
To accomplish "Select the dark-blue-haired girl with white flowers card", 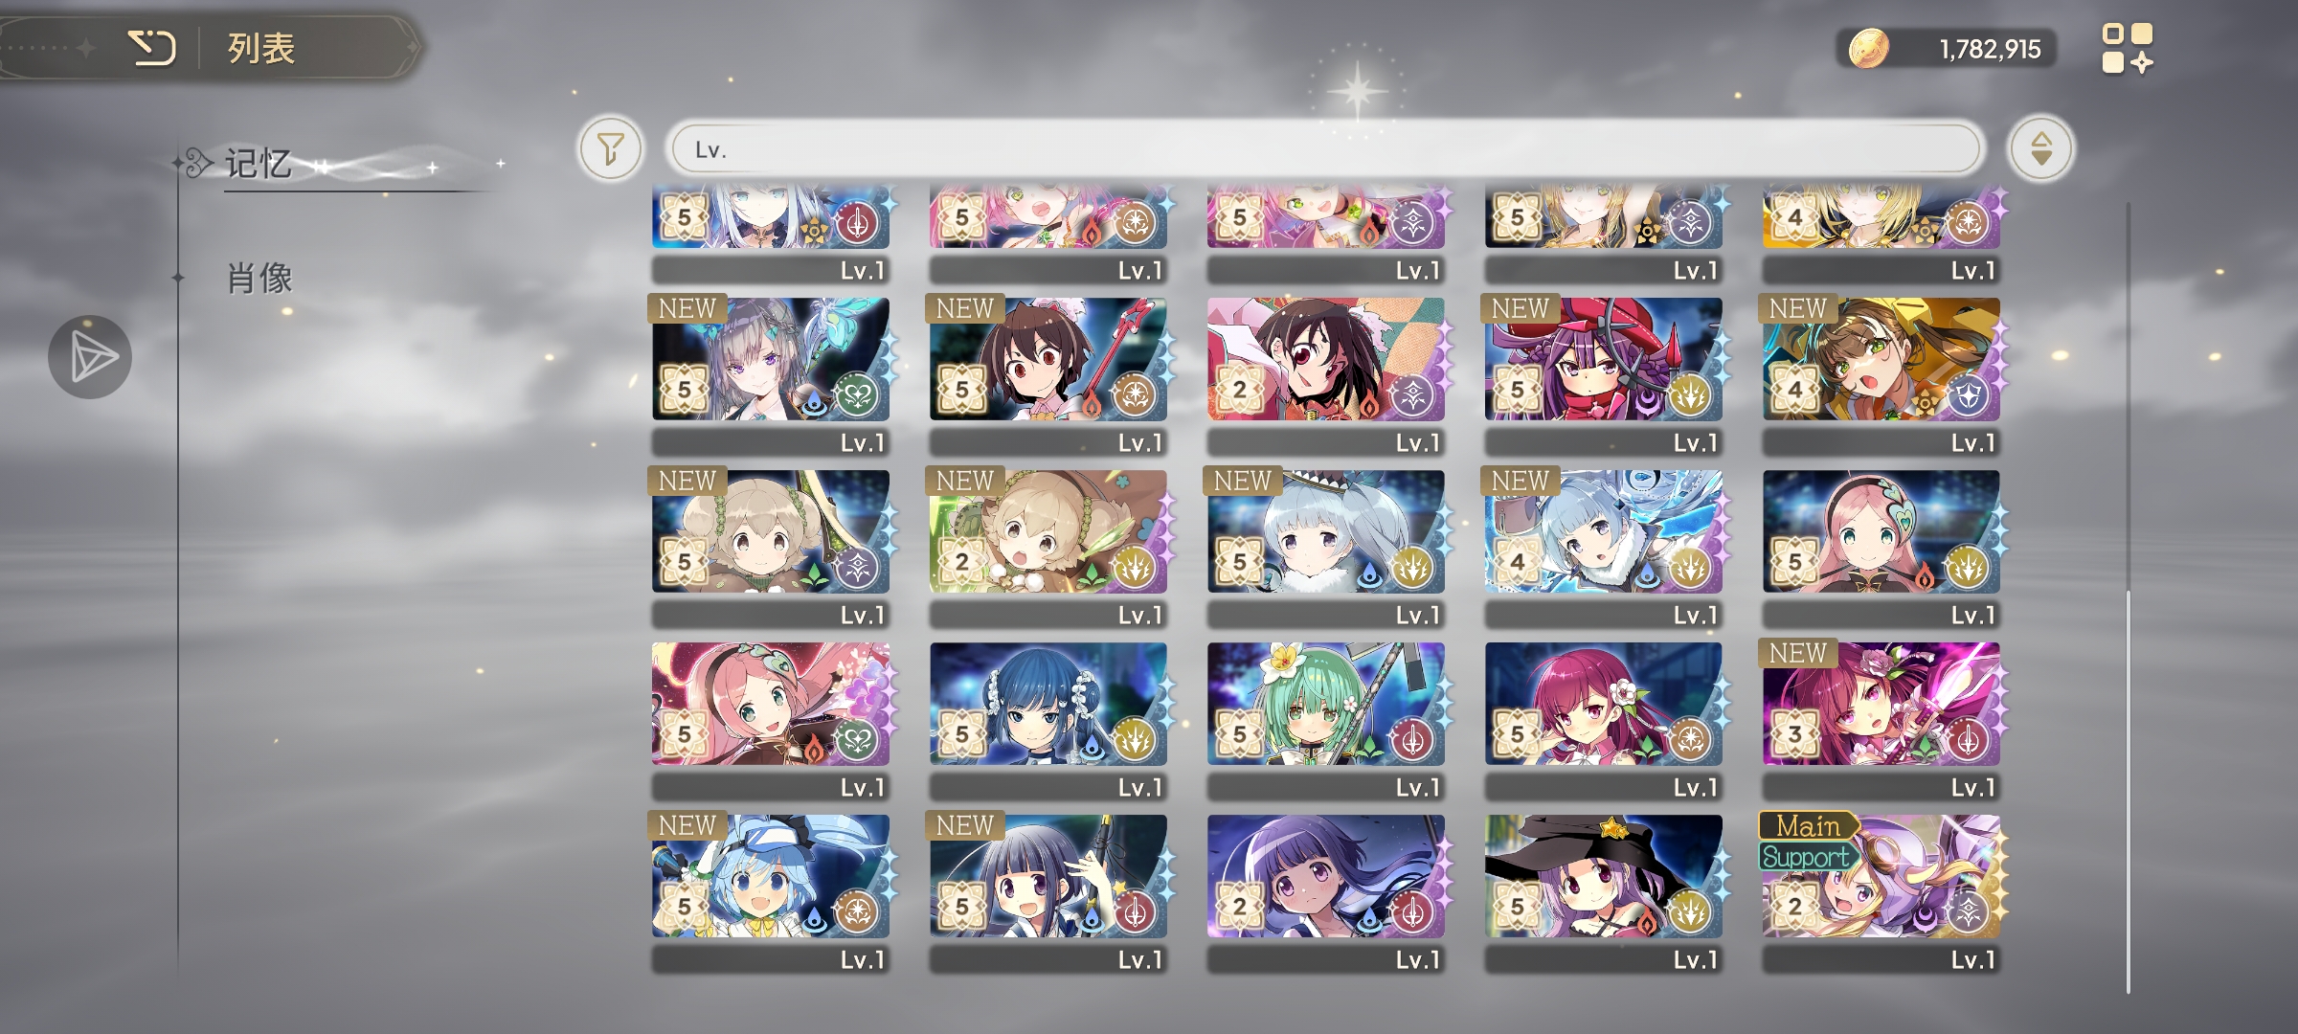I will click(x=1048, y=720).
